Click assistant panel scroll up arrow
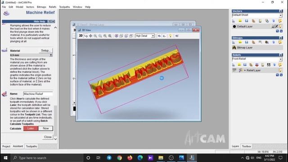This screenshot has height=162, width=288. [x=55, y=27]
